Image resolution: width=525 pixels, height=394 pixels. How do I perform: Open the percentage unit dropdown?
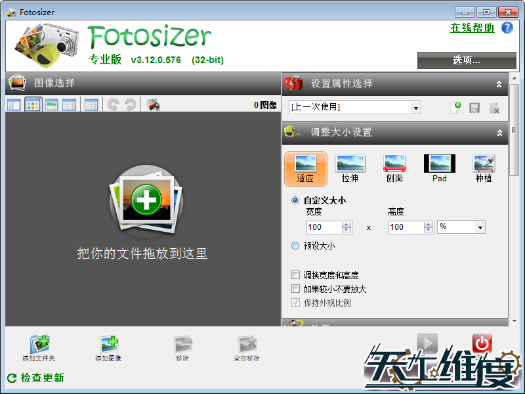click(x=478, y=227)
